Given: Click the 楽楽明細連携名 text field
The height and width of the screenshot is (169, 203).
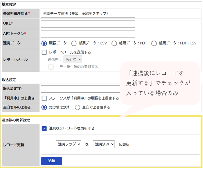Looking at the screenshot, I should pos(88,14).
